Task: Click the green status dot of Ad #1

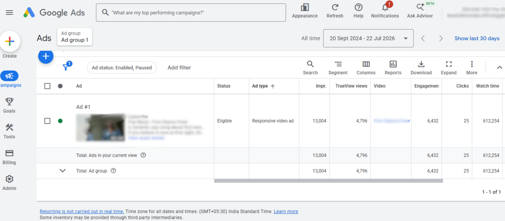Action: 60,121
